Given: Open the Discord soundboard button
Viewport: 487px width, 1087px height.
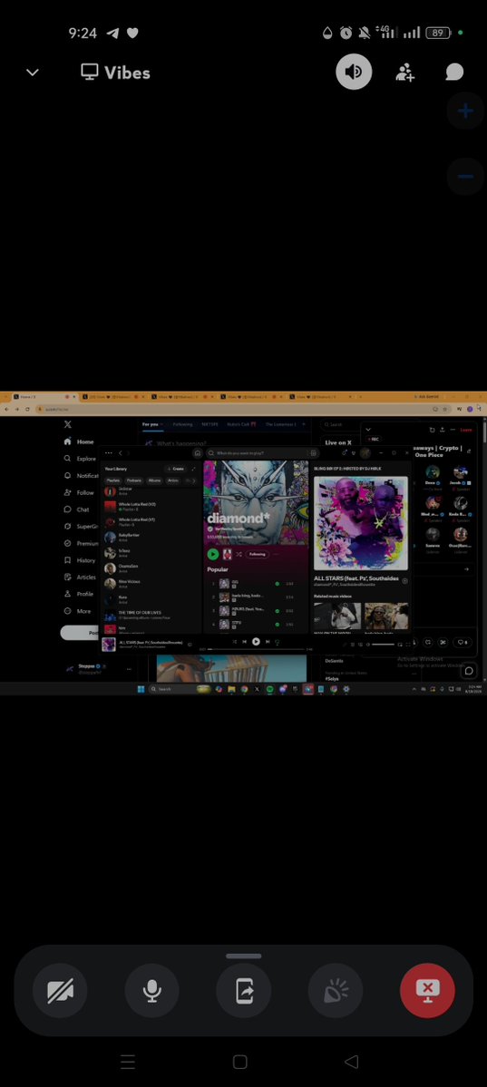Looking at the screenshot, I should click(336, 991).
